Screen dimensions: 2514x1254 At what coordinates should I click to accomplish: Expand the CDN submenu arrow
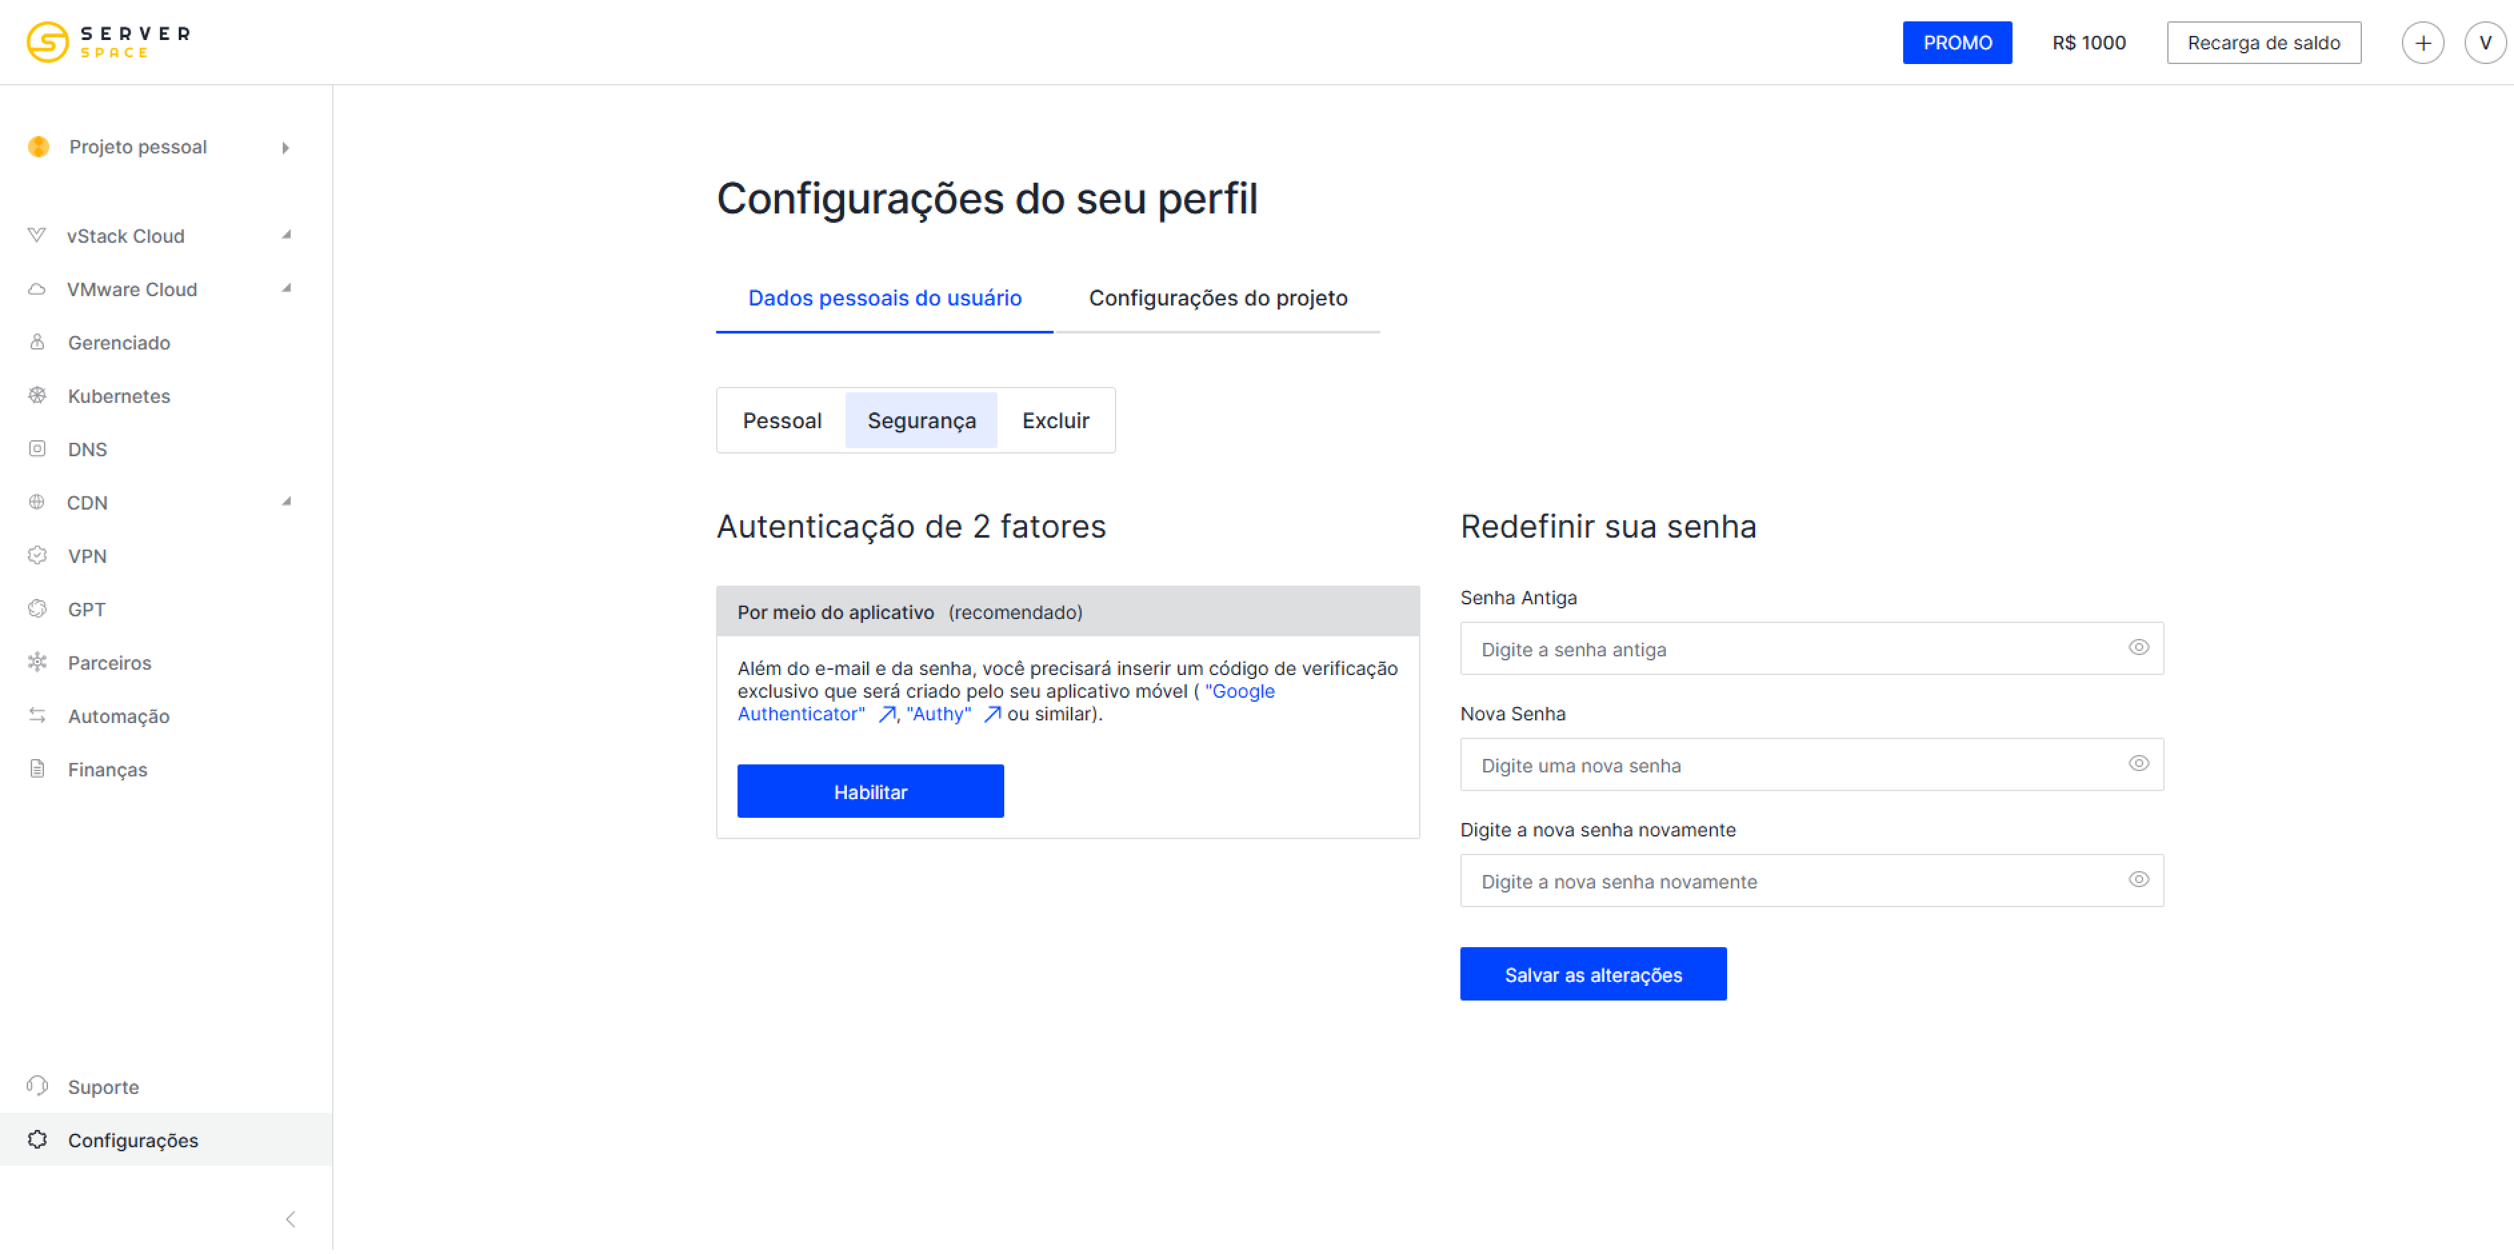point(286,502)
